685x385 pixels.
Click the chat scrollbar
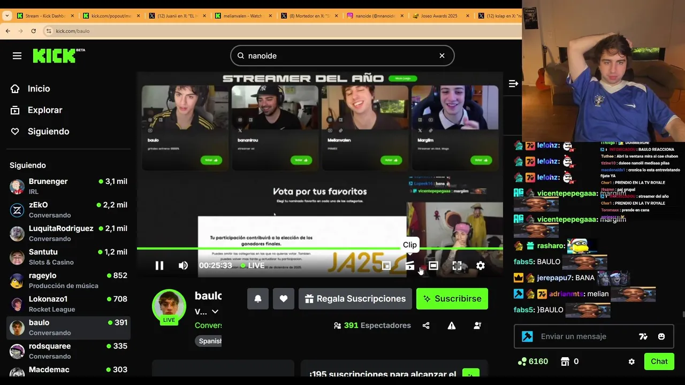coord(683,315)
